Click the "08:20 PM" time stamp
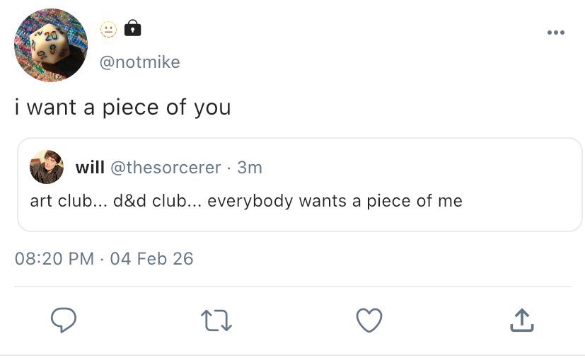The height and width of the screenshot is (358, 585). coord(54,258)
